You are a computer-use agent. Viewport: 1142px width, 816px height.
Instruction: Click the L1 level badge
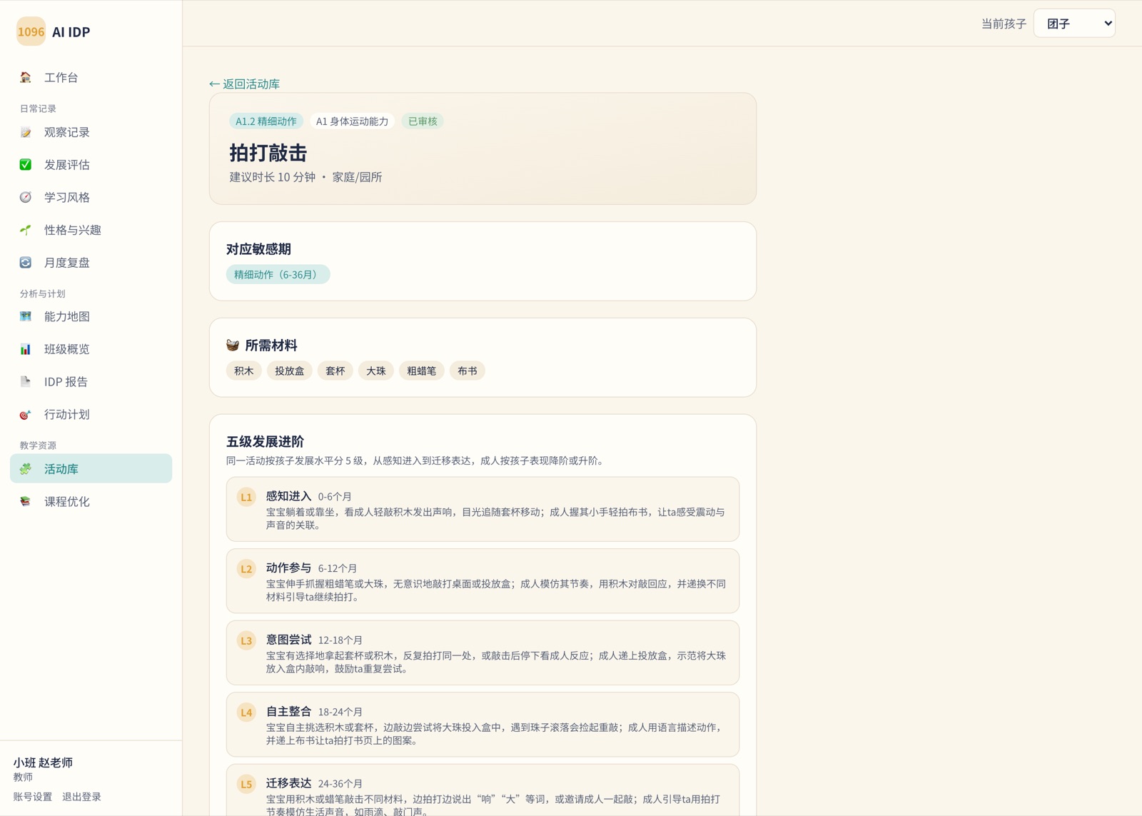(246, 498)
